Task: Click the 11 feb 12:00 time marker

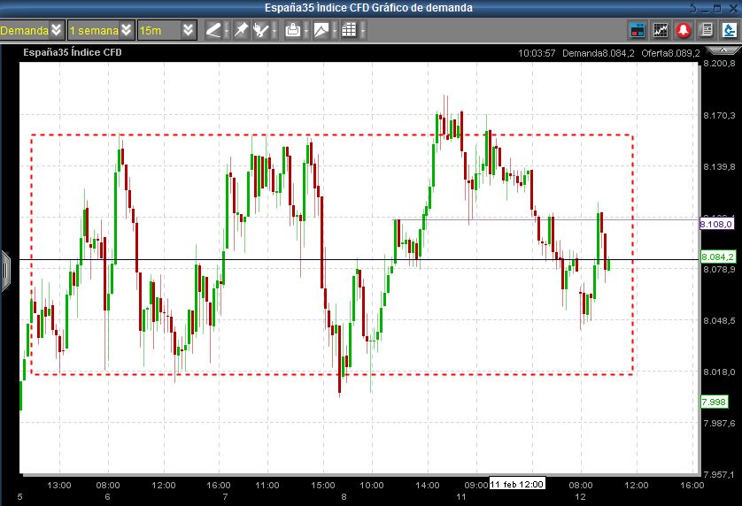Action: (x=517, y=484)
